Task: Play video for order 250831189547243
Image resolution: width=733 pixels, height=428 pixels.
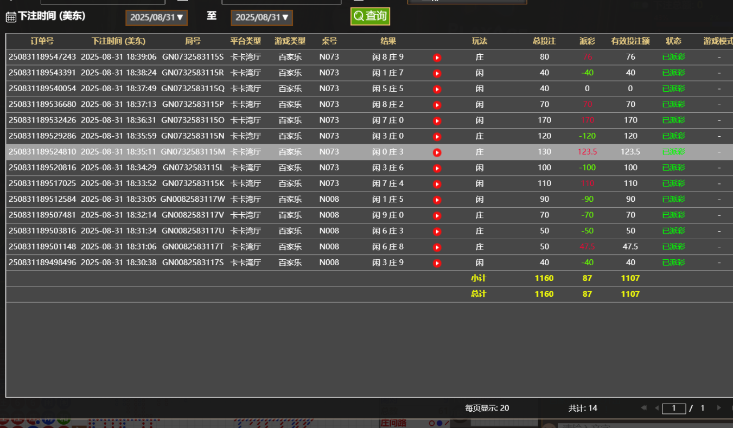Action: [437, 58]
